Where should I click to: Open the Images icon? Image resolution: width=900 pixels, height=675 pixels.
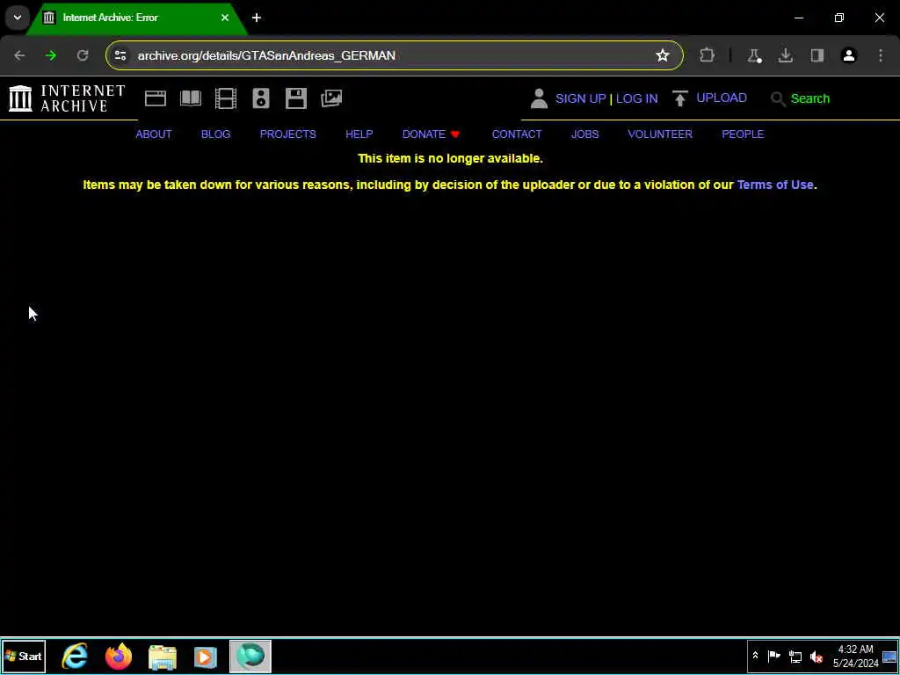[x=331, y=98]
